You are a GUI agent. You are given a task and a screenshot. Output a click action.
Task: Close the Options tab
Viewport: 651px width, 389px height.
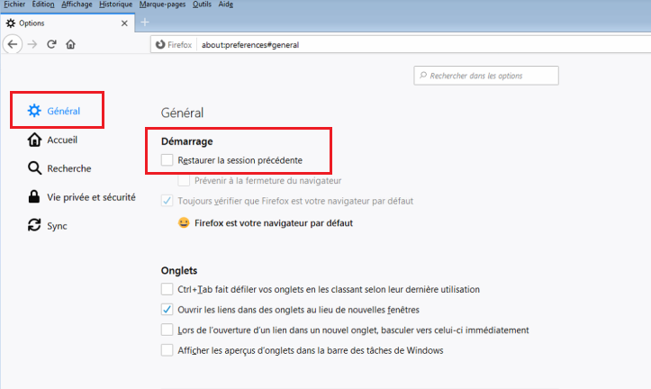124,23
